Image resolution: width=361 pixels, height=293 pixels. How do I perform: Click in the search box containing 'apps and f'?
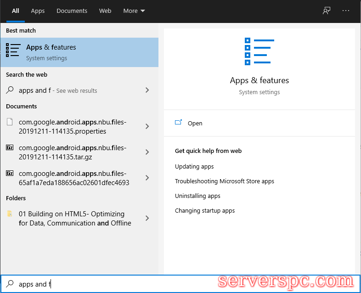point(115,284)
